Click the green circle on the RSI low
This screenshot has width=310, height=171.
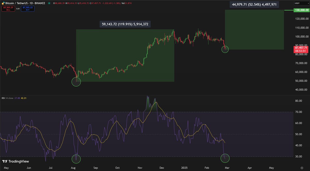[225, 159]
